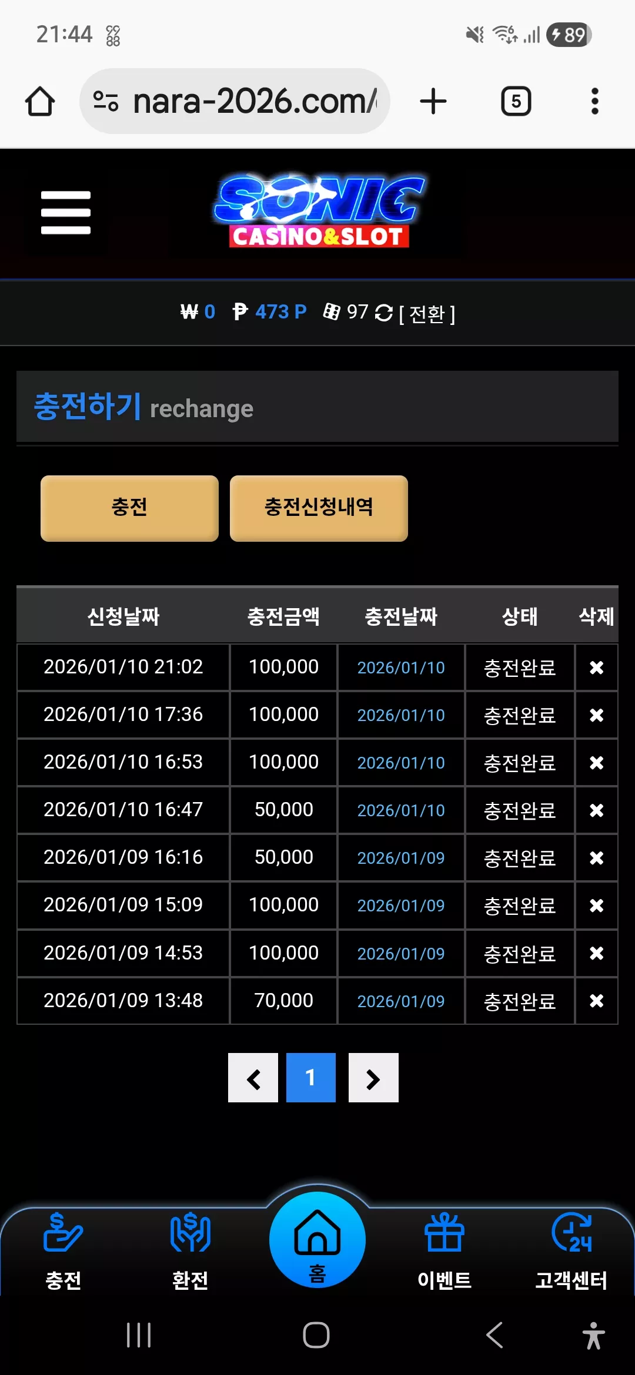Open the browser three-dot menu
The height and width of the screenshot is (1375, 635).
tap(595, 101)
